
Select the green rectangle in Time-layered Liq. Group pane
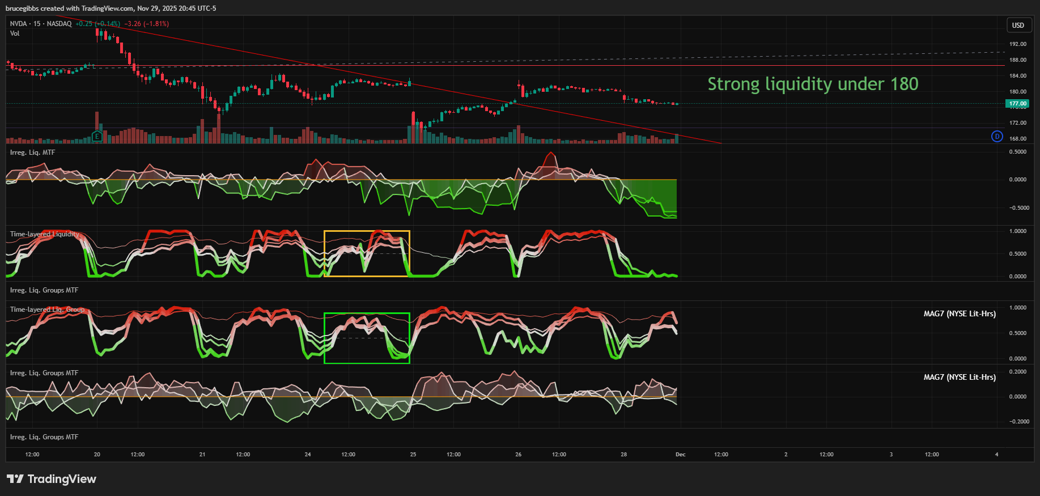367,313
